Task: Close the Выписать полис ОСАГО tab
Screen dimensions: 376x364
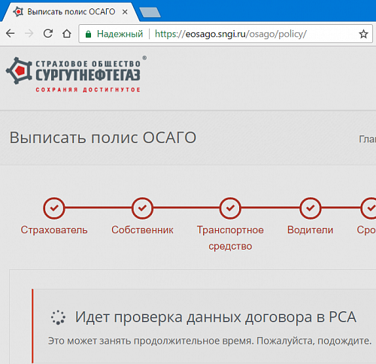Action: click(x=125, y=12)
